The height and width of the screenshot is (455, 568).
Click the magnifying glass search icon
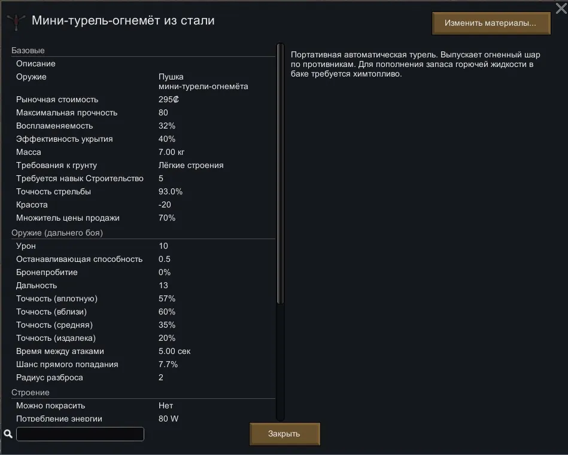(x=8, y=434)
